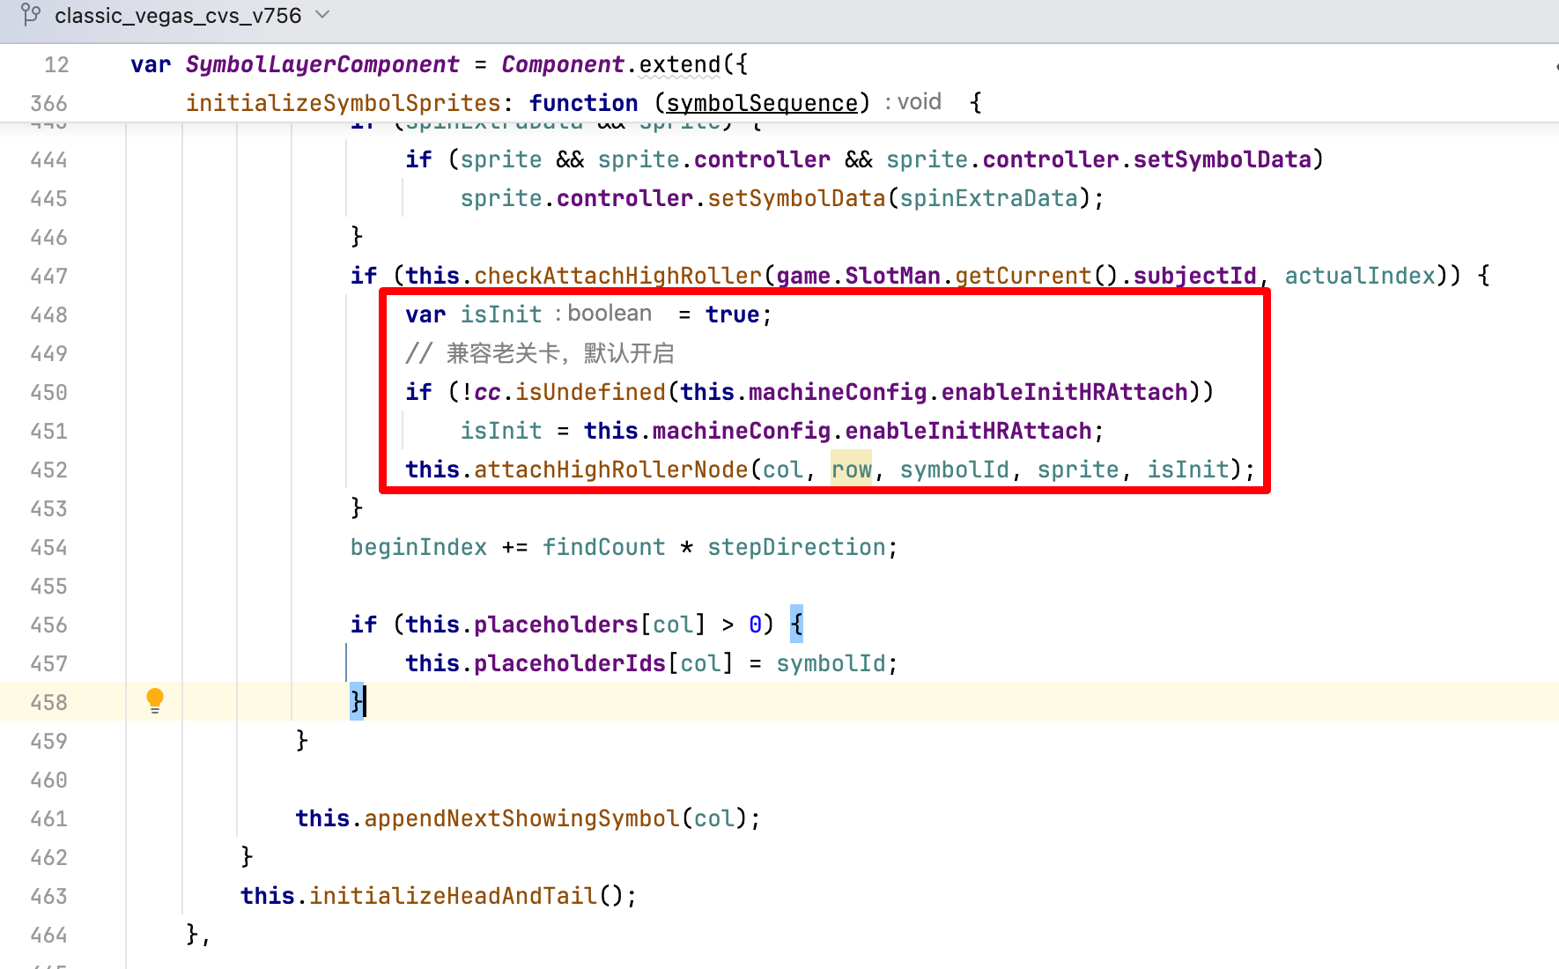The width and height of the screenshot is (1559, 969).
Task: Jump to sticky line var SymbolLayerComponent
Action: tap(321, 64)
